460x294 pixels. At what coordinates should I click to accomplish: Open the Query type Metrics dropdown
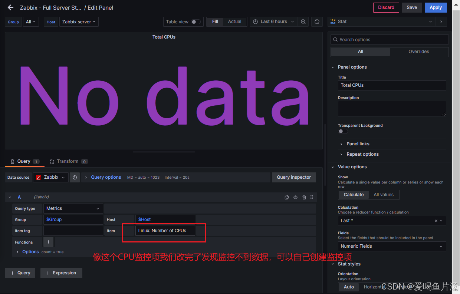73,208
